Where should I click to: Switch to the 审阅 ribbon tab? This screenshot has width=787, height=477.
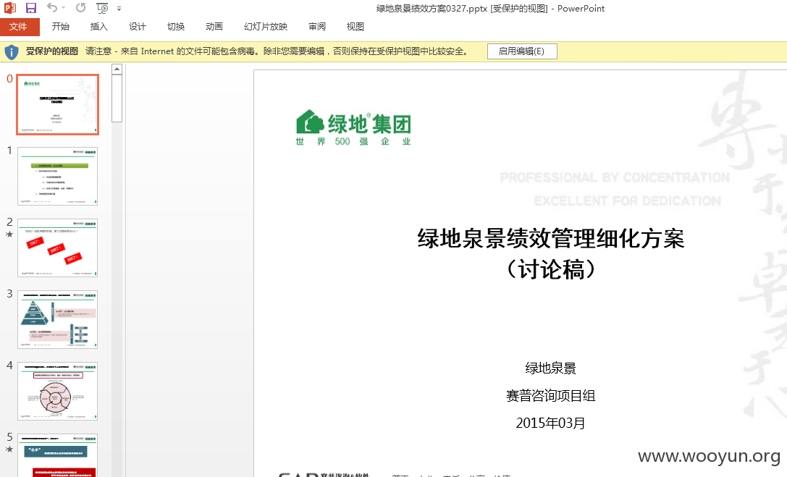pyautogui.click(x=316, y=27)
